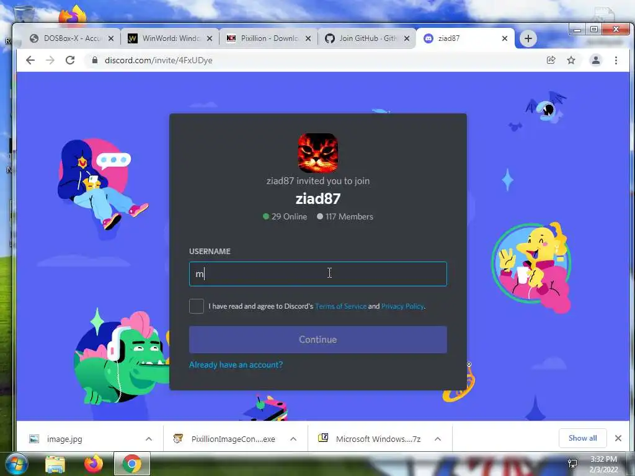The width and height of the screenshot is (635, 476).
Task: Close the DOSBox-X tab
Action: tap(111, 38)
